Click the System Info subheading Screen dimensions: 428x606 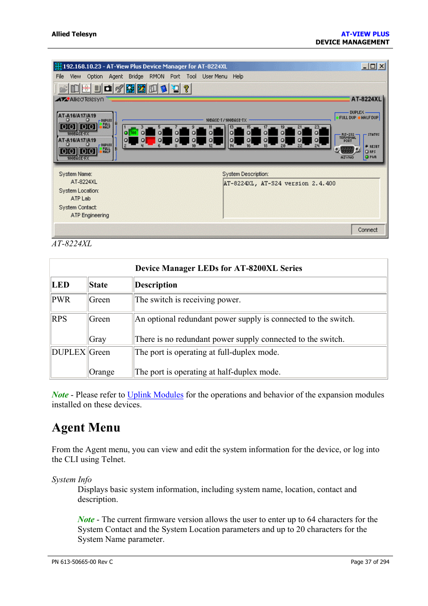[x=72, y=480]
